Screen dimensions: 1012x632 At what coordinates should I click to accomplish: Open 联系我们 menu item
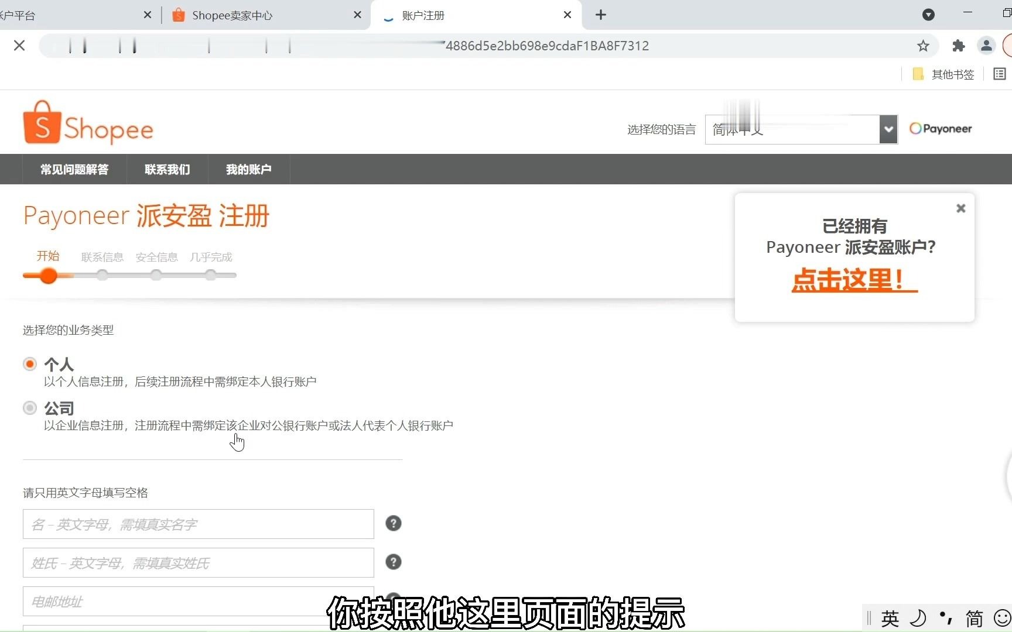(x=167, y=170)
